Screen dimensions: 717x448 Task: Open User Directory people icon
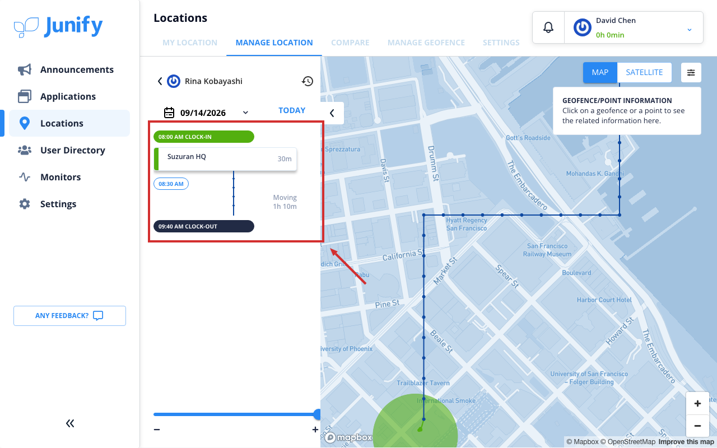click(25, 150)
